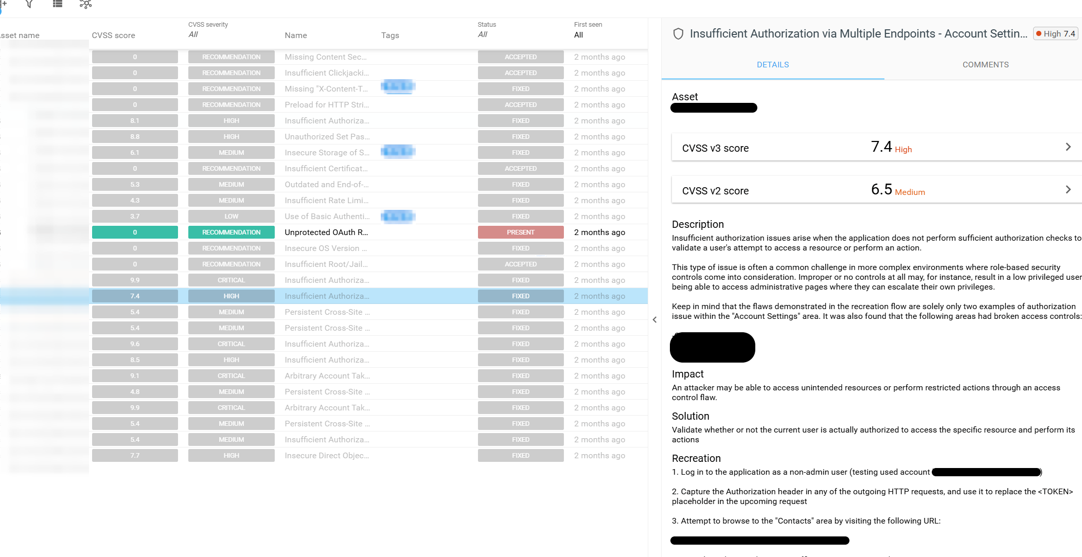Click the High 7.4 severity badge
The height and width of the screenshot is (557, 1082).
1055,34
